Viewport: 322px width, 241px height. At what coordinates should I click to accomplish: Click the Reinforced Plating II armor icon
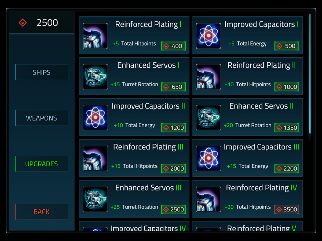(x=208, y=77)
